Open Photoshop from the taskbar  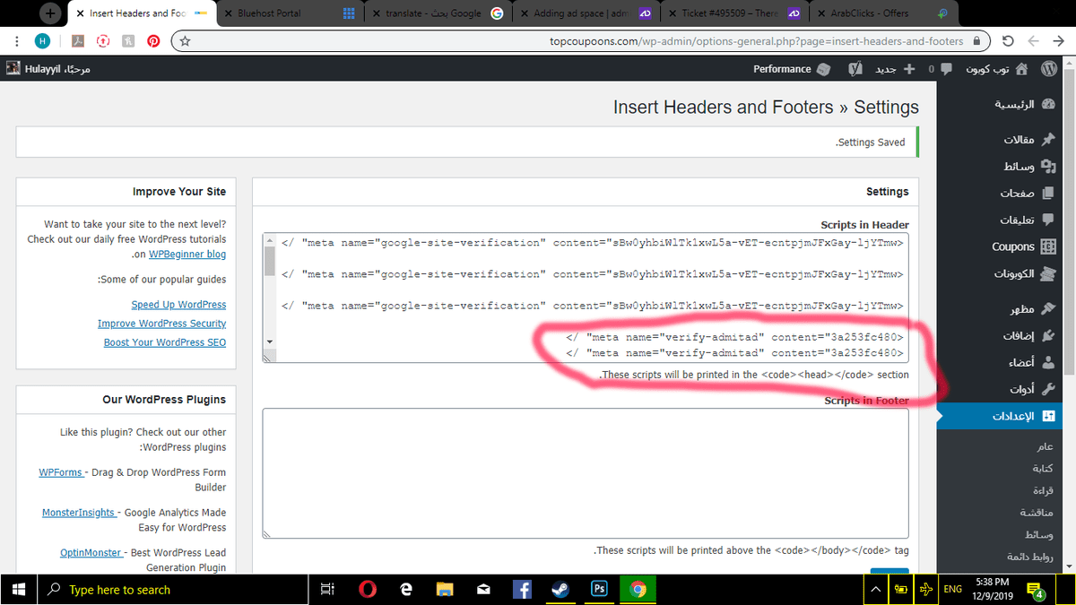coord(599,589)
